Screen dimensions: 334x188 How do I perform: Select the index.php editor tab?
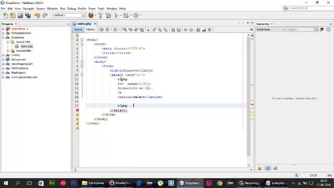(84, 23)
